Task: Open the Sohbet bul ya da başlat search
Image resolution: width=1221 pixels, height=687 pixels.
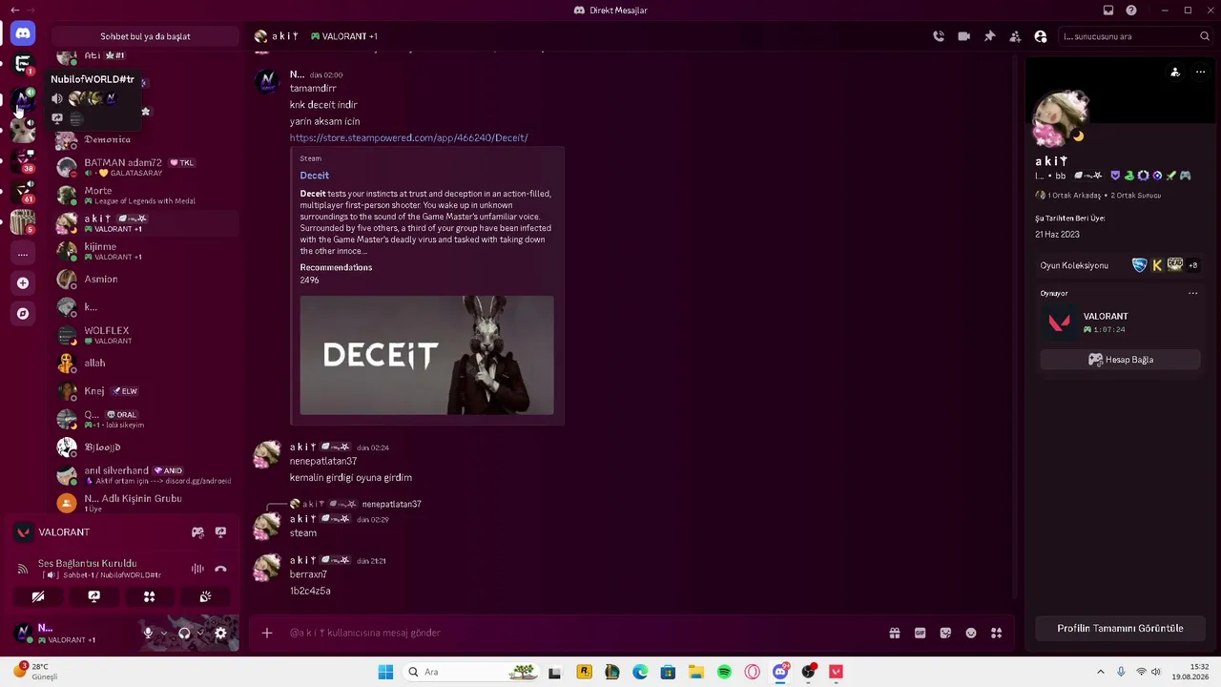Action: click(145, 36)
